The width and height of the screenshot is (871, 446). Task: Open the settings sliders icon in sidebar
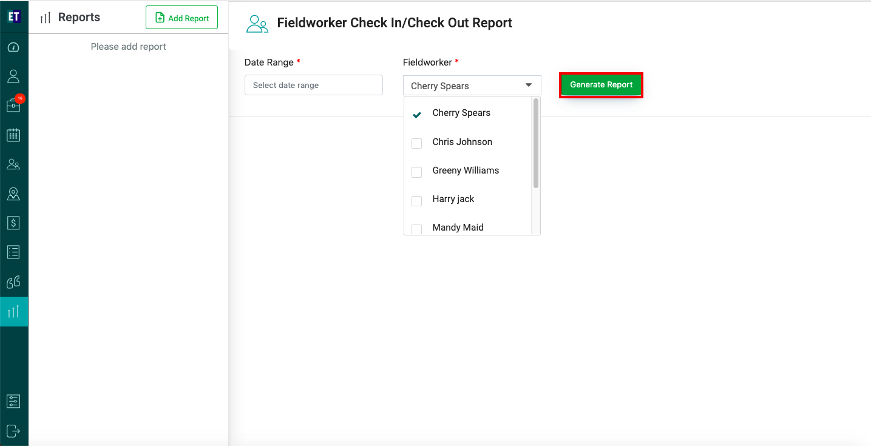13,401
